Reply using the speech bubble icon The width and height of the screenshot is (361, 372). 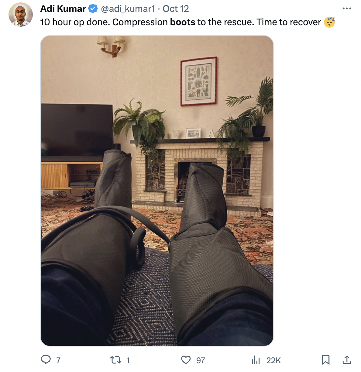click(x=46, y=360)
